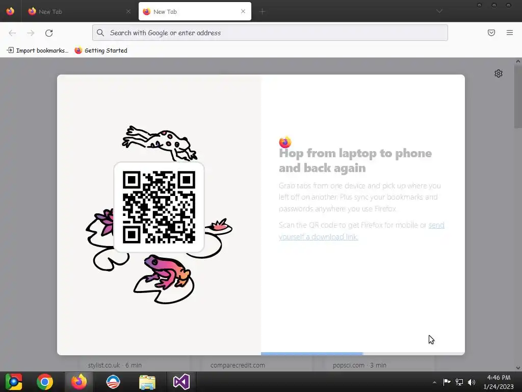Open popsci.com story card

[x=379, y=363]
